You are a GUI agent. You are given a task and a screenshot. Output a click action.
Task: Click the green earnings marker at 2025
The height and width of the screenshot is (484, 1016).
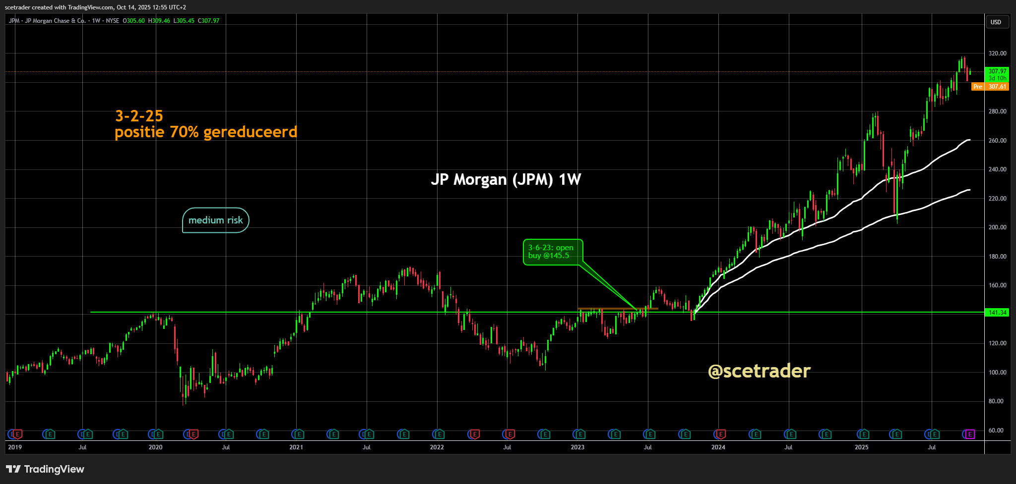864,434
